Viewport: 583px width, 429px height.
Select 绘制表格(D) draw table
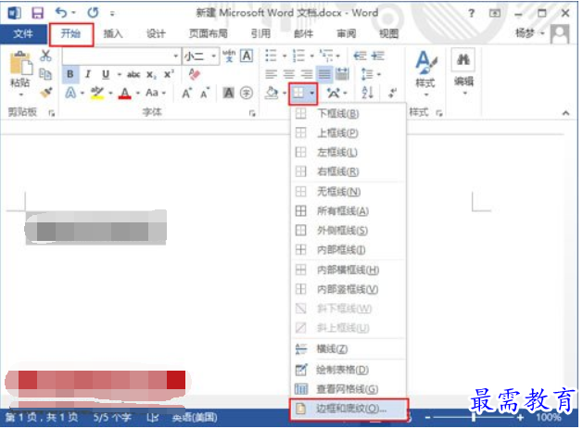coord(348,370)
